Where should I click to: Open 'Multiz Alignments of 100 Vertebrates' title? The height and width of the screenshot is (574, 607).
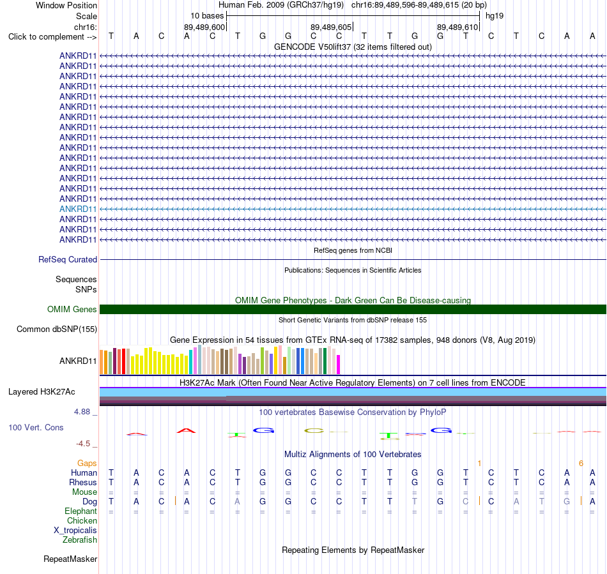point(353,455)
